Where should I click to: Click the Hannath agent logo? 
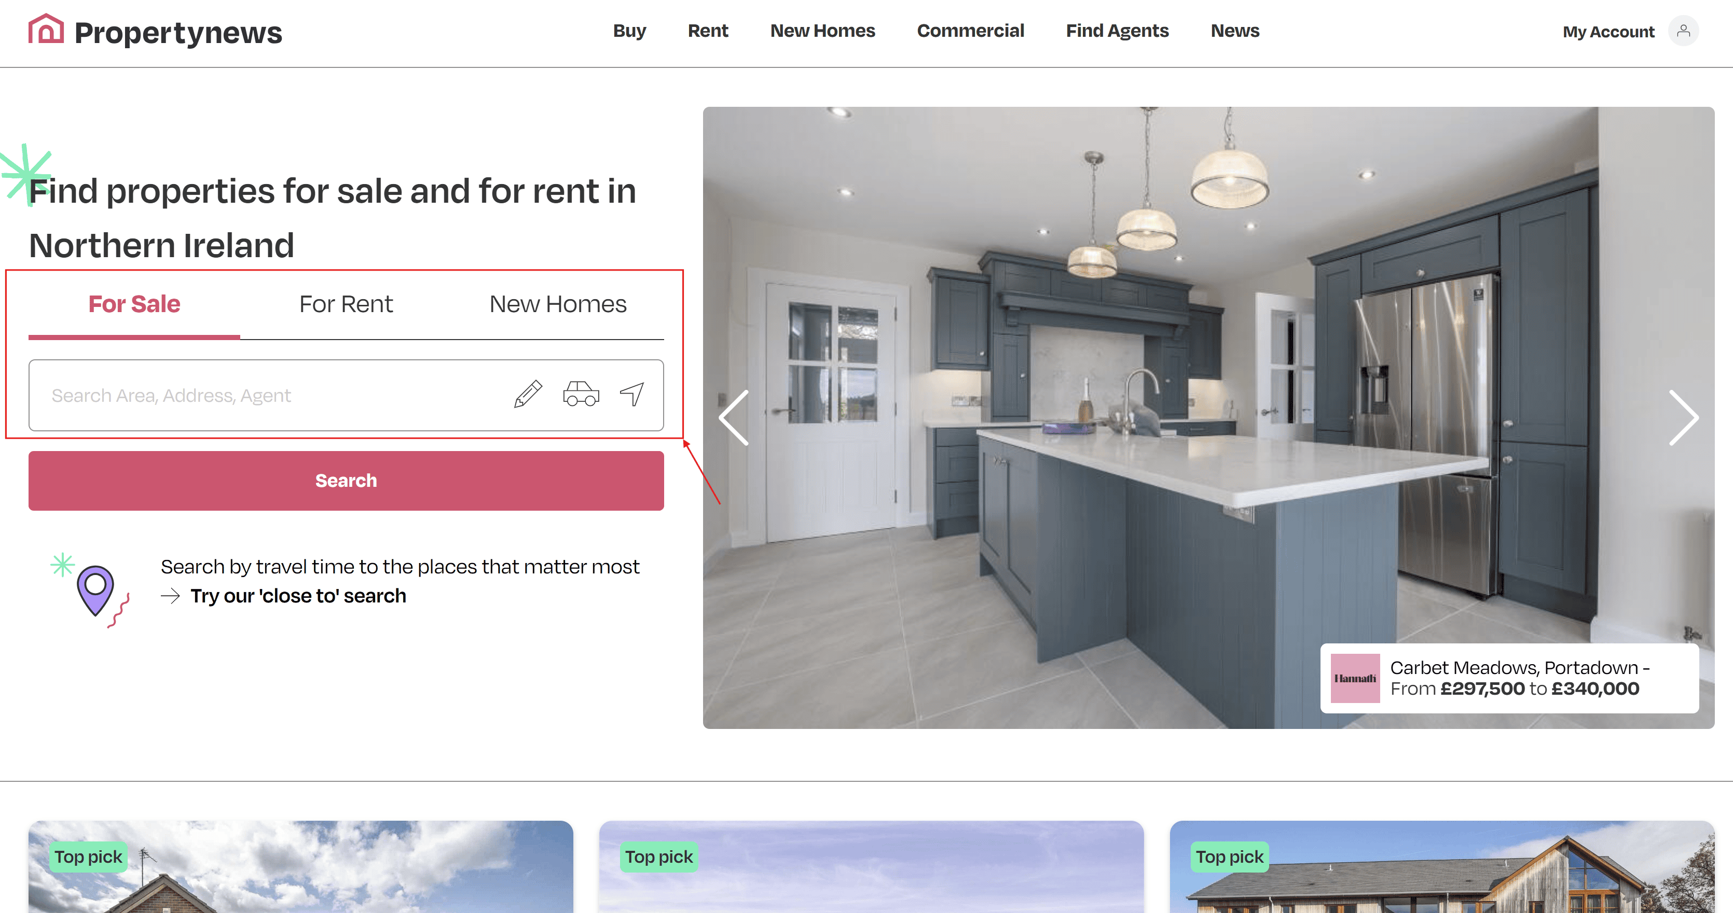click(x=1355, y=678)
